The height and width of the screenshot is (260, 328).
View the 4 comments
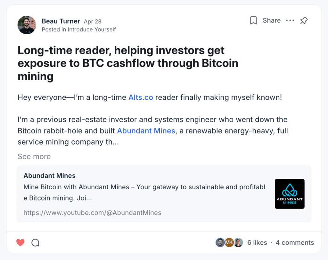[294, 242]
